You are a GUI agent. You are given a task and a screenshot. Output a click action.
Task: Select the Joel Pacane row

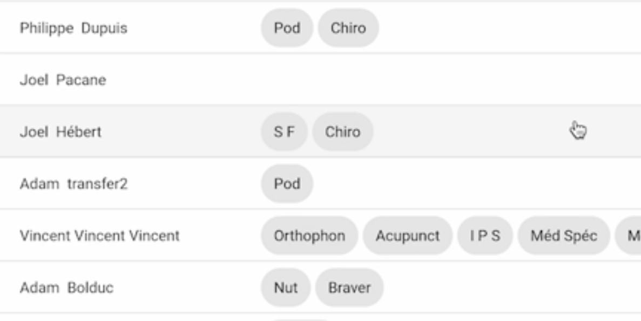pos(321,79)
